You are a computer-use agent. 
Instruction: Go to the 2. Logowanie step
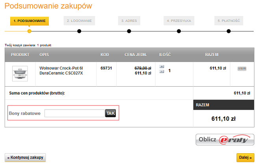[x=79, y=21]
